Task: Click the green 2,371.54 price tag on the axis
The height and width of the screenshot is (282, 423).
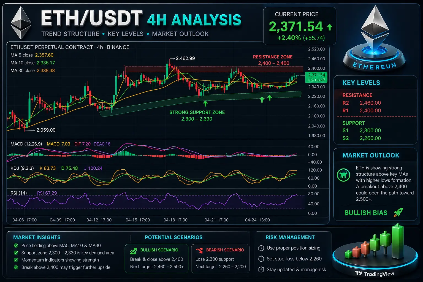Action: point(316,77)
